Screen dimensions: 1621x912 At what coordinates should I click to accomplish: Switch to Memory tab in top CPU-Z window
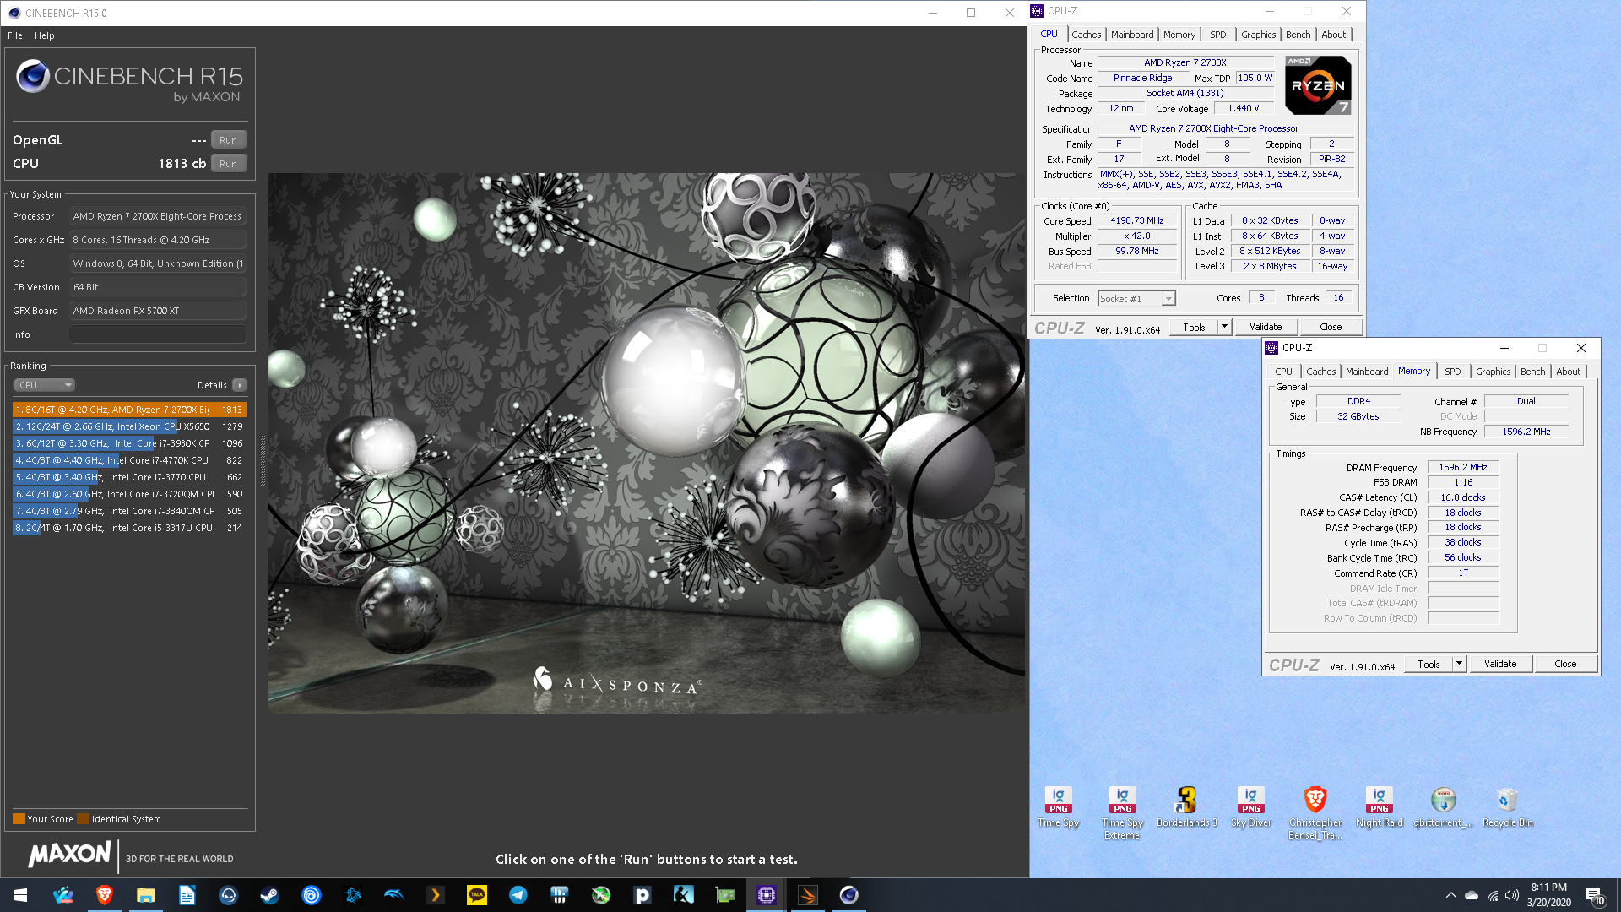click(1179, 35)
